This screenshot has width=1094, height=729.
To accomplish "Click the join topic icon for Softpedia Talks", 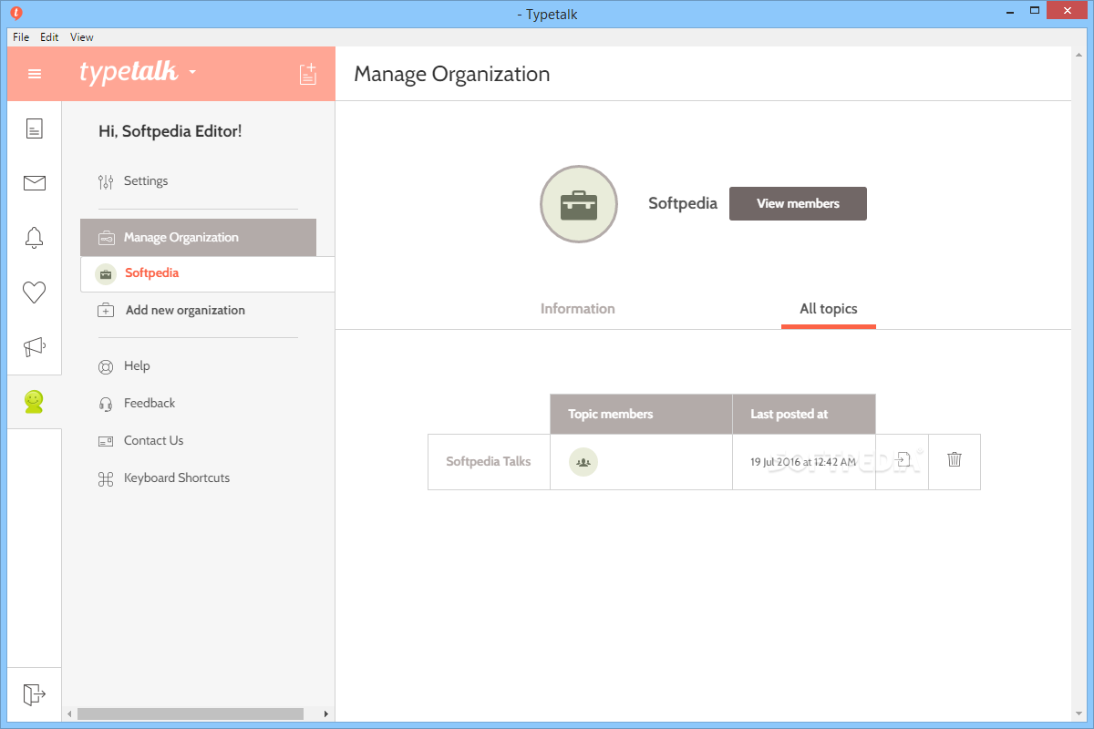I will [902, 460].
